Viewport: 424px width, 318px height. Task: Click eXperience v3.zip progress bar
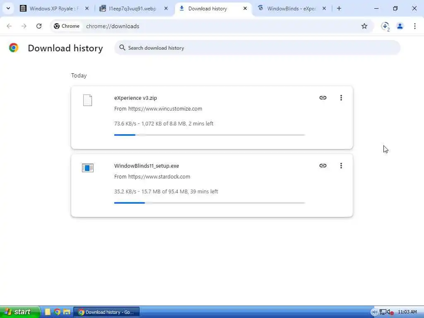(210, 135)
